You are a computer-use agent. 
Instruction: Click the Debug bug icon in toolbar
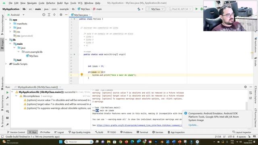[202, 9]
